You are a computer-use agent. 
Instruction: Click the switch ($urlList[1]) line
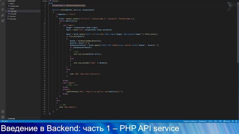(68, 21)
